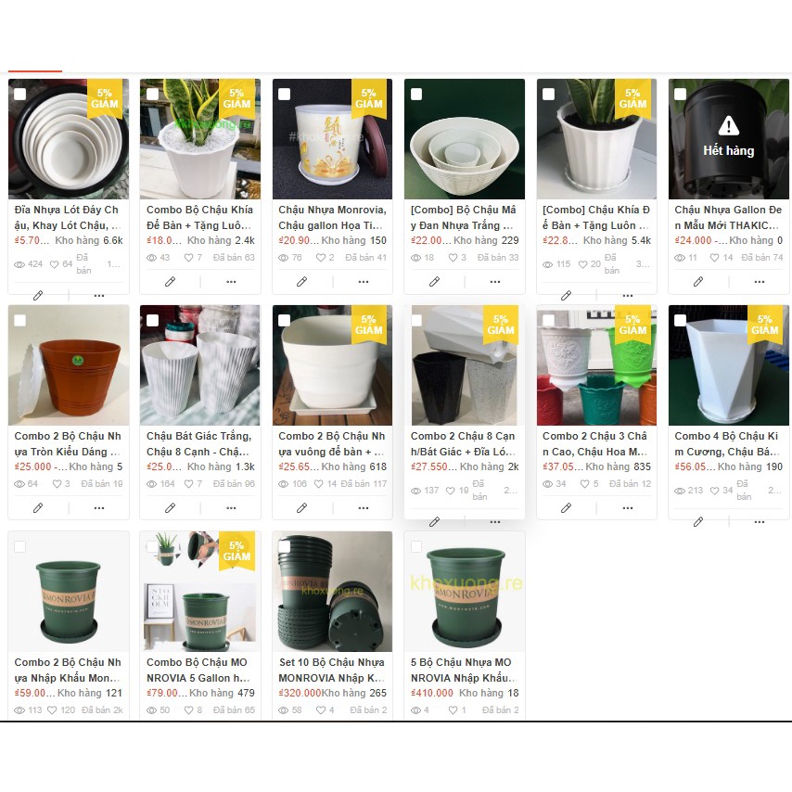Open more menu for Combo 2 Chậu 3 Chân Cao
The image size is (792, 792).
tap(627, 508)
